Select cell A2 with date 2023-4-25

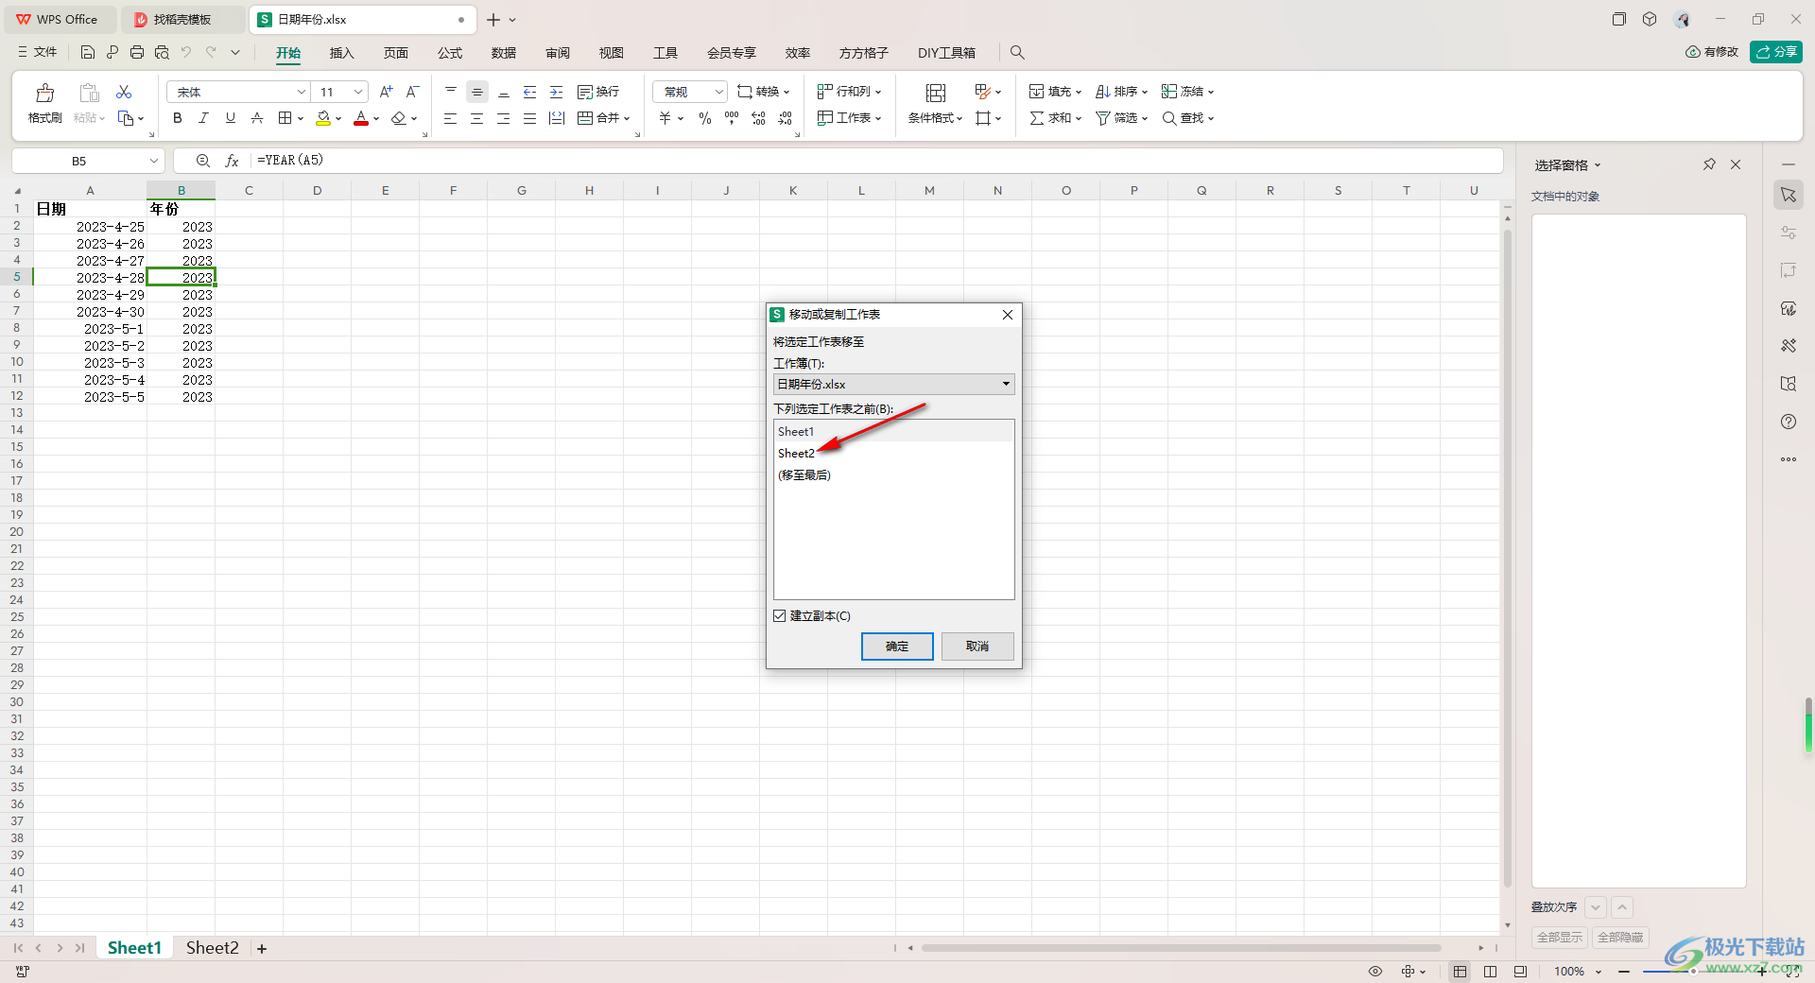coord(90,227)
